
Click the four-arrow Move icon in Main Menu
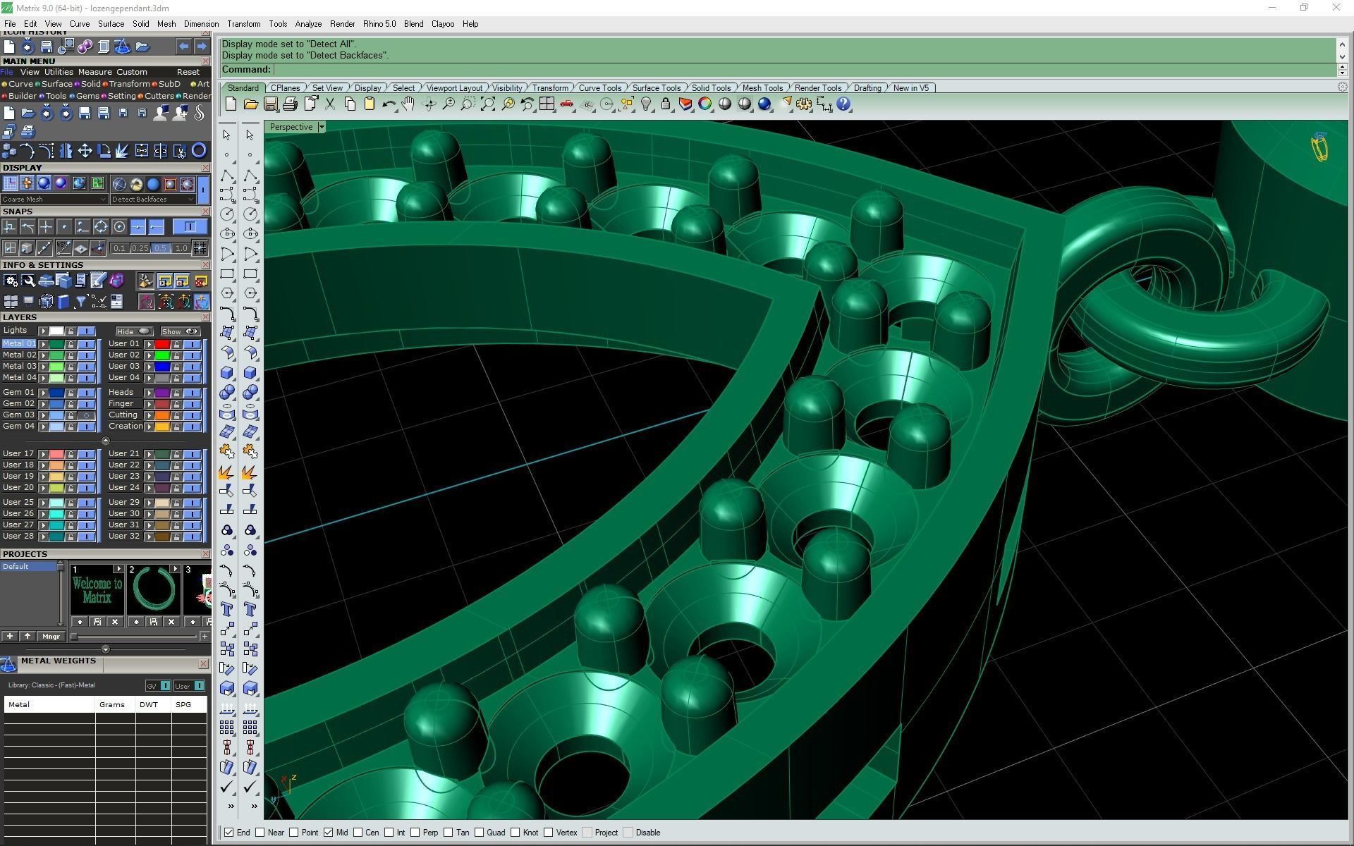click(85, 150)
